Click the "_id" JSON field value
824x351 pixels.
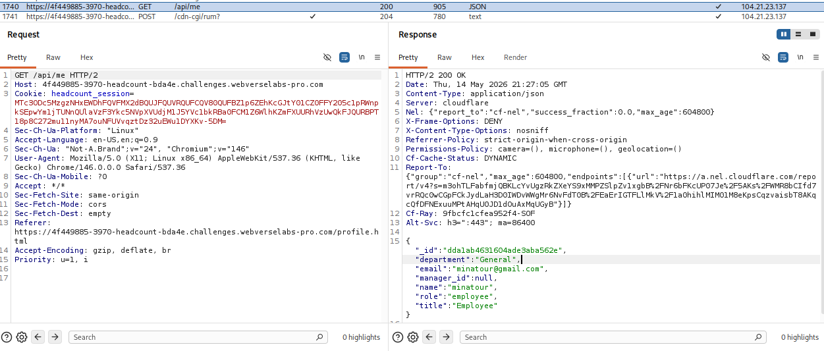pos(504,250)
